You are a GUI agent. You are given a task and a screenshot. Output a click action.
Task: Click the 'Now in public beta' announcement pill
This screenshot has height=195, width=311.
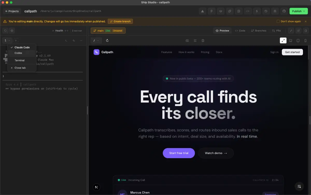pos(198,79)
